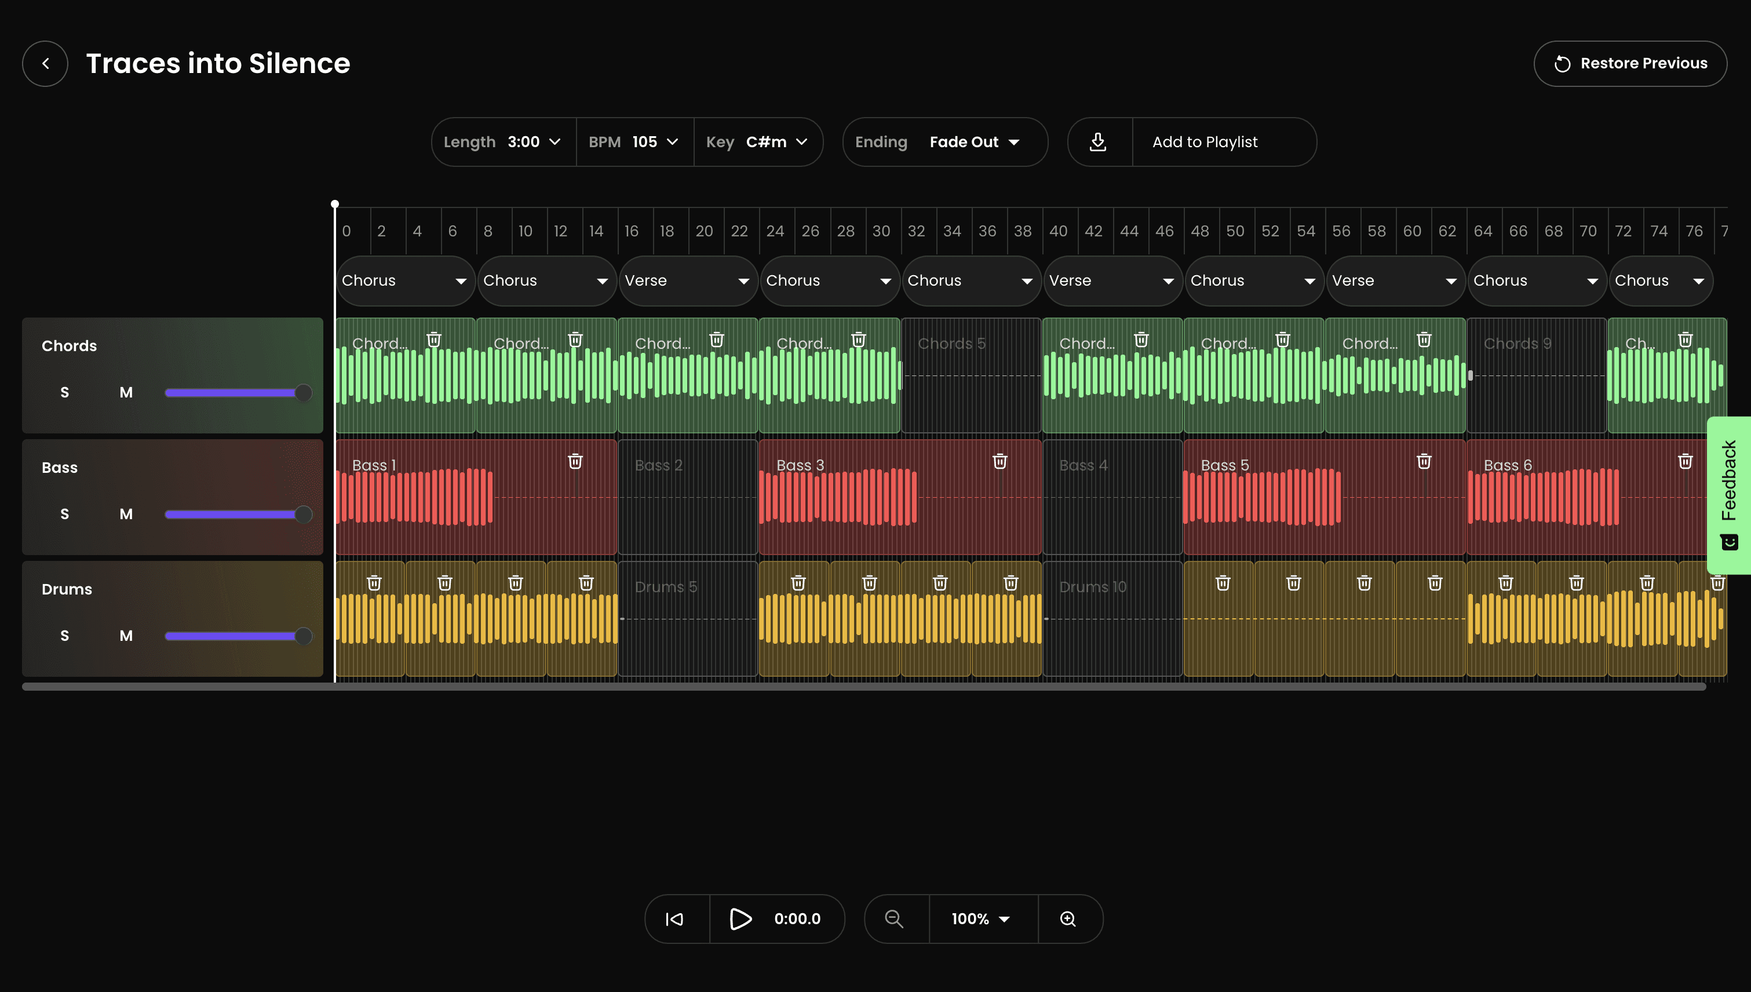Delete the Bass 6 clip with its trash icon
Image resolution: width=1751 pixels, height=992 pixels.
1685,462
